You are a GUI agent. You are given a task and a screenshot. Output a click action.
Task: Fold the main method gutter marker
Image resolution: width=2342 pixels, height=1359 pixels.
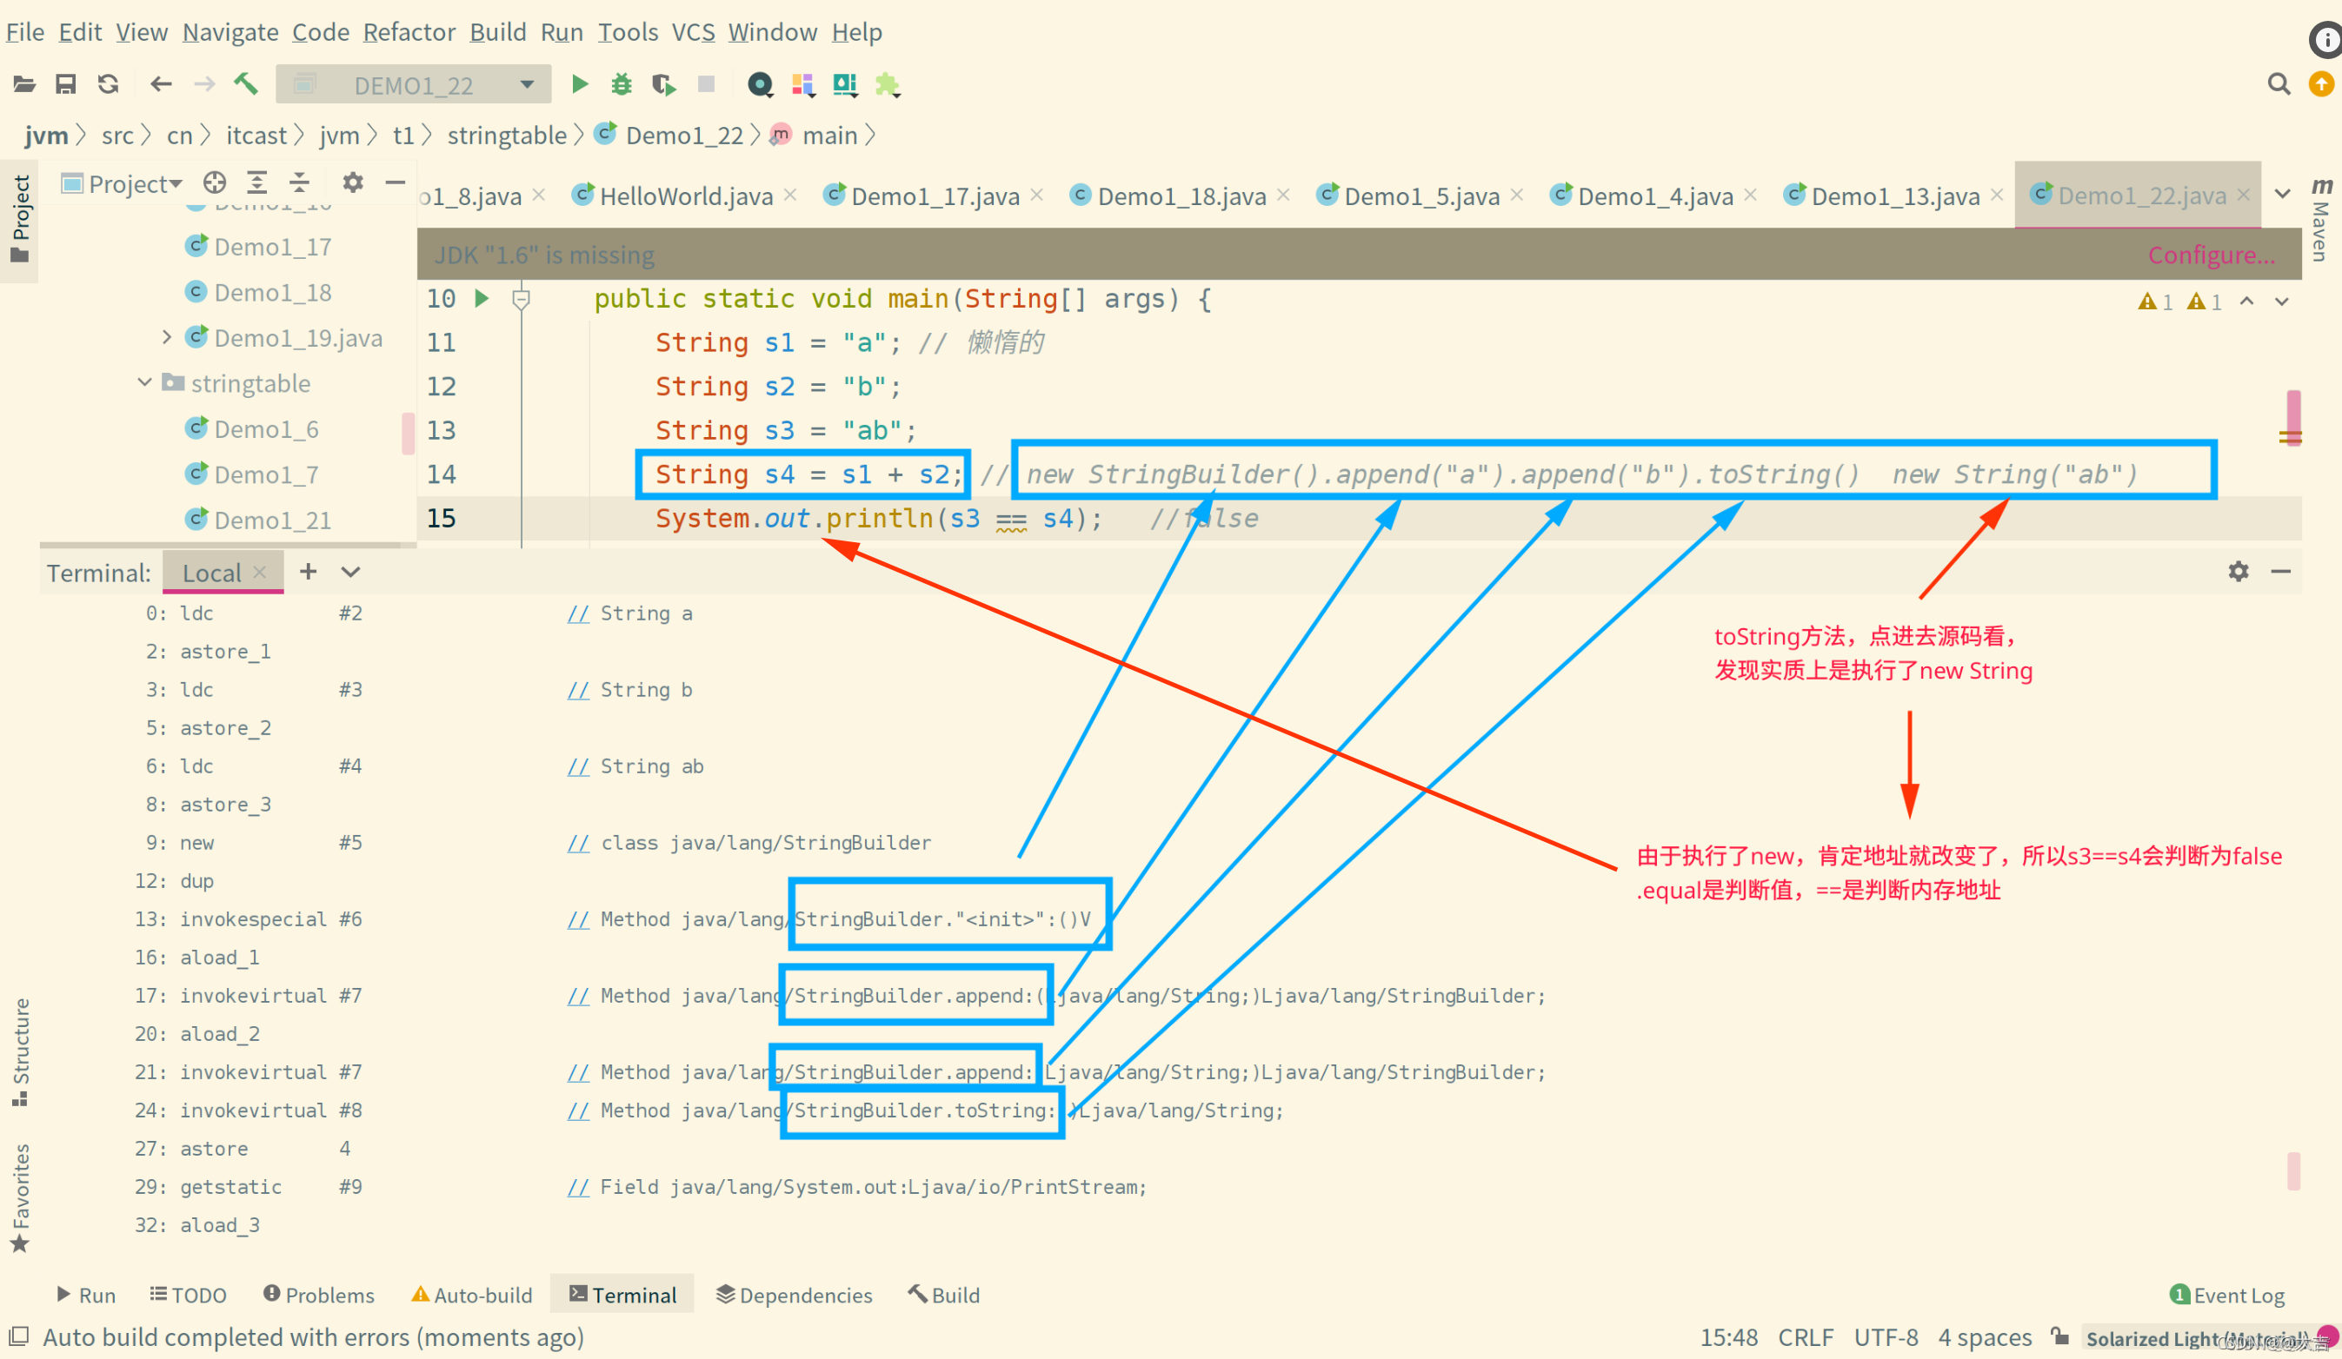[521, 299]
